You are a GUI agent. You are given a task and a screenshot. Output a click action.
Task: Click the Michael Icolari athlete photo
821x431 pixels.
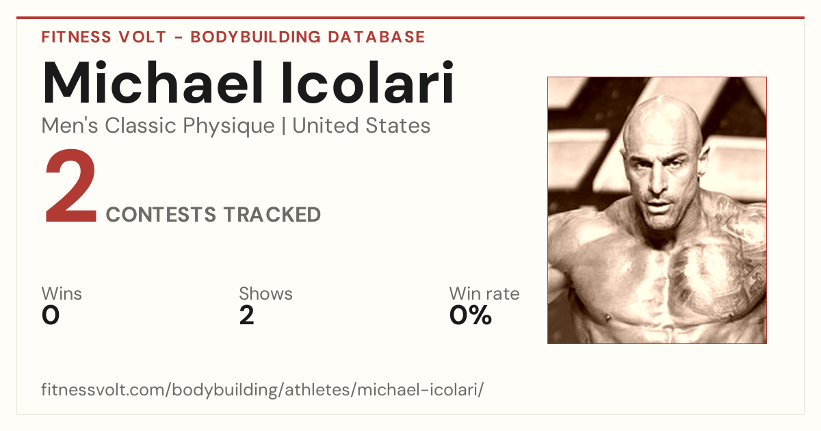(x=657, y=210)
